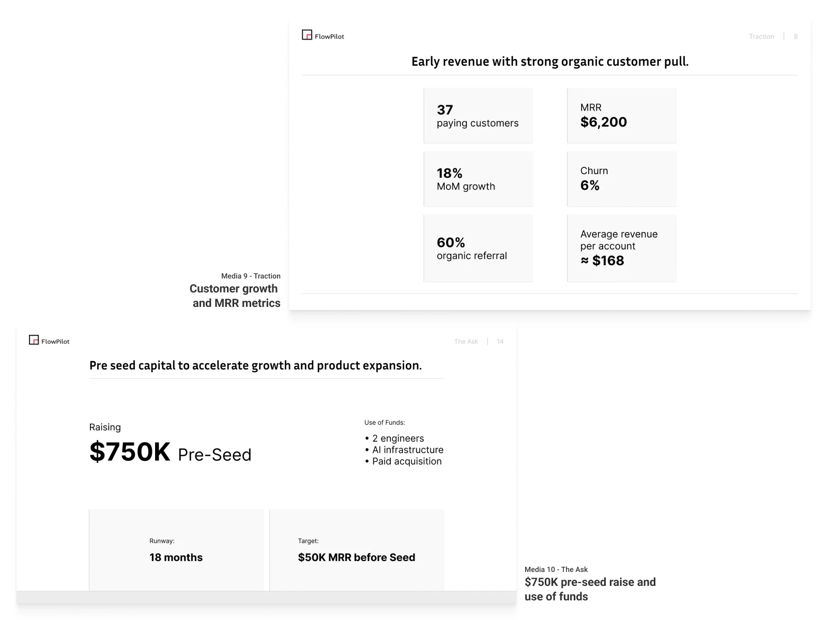The height and width of the screenshot is (620, 827).
Task: Click the page number 14 on The Ask slide
Action: (x=500, y=342)
